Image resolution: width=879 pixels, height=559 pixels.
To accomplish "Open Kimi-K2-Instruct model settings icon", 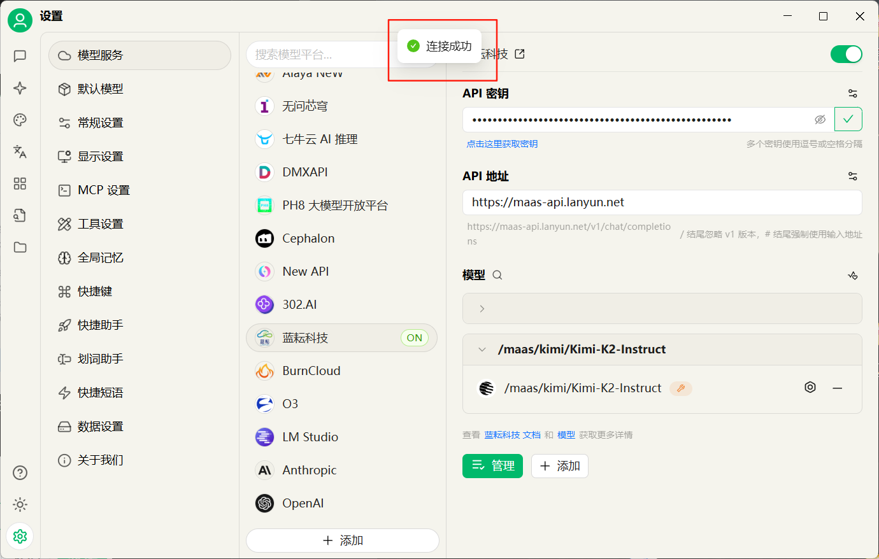I will [x=810, y=387].
